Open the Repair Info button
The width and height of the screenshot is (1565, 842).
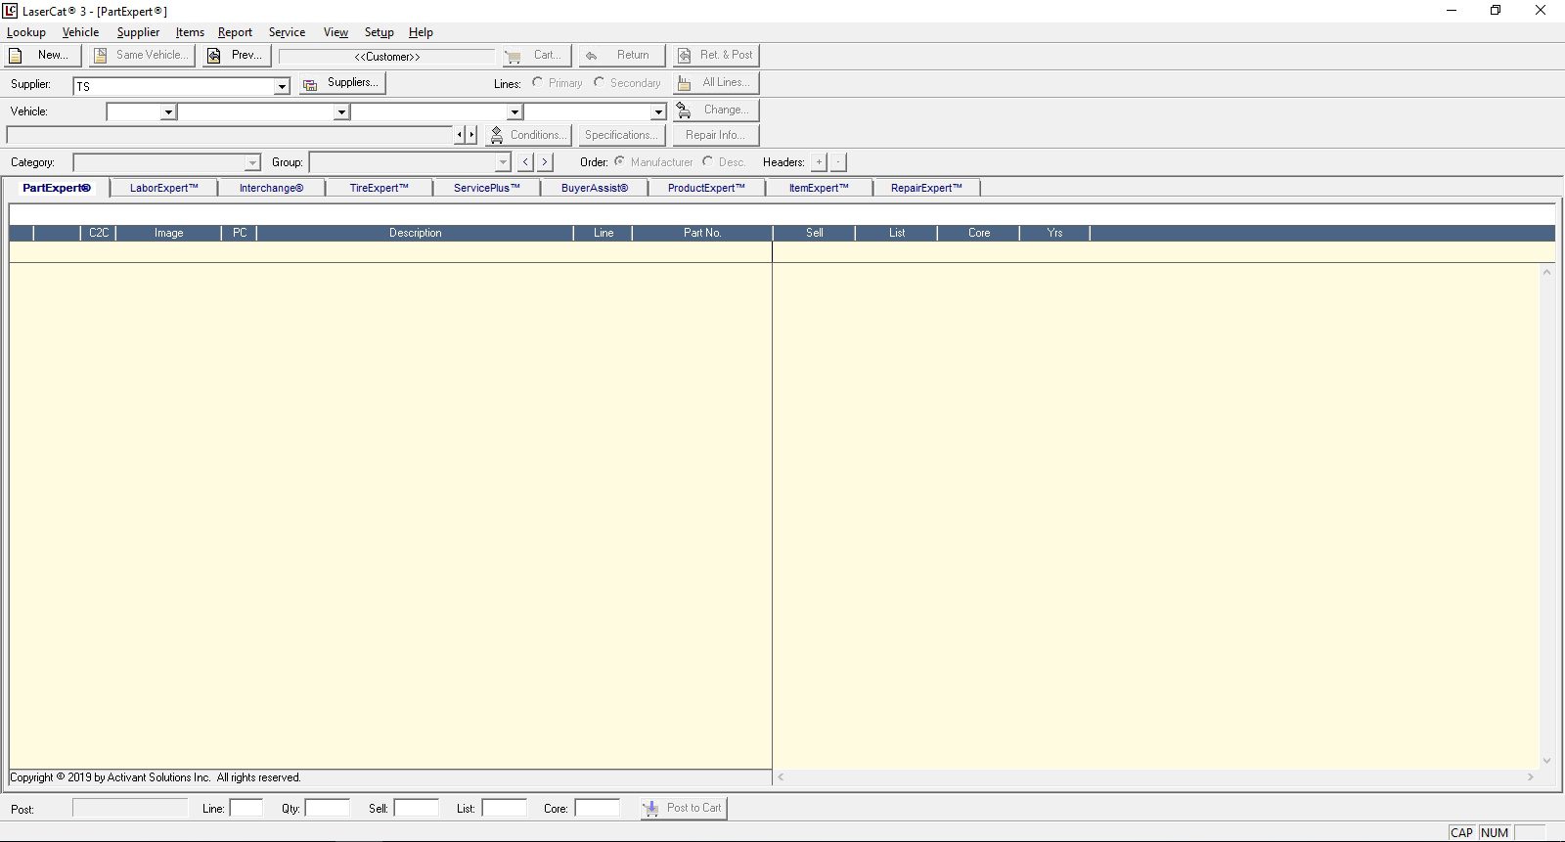(x=716, y=135)
